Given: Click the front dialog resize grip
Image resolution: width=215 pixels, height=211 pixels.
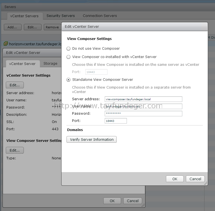Looking at the screenshot, I should pyautogui.click(x=206, y=184).
